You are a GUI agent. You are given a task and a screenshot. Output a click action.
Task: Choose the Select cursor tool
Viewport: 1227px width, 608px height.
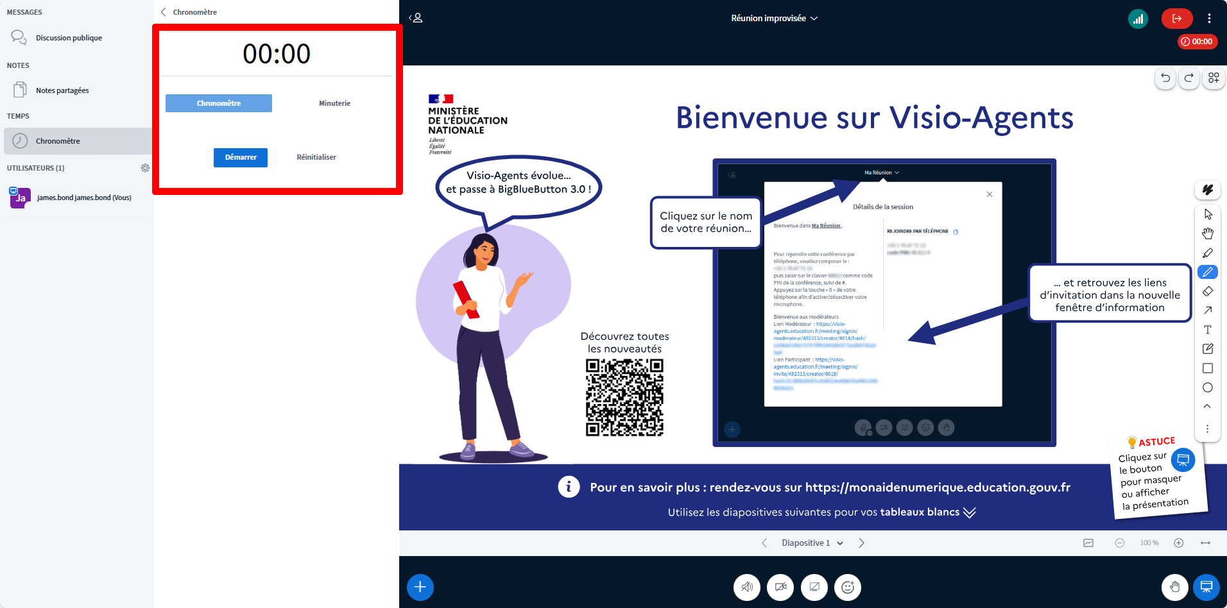1208,214
